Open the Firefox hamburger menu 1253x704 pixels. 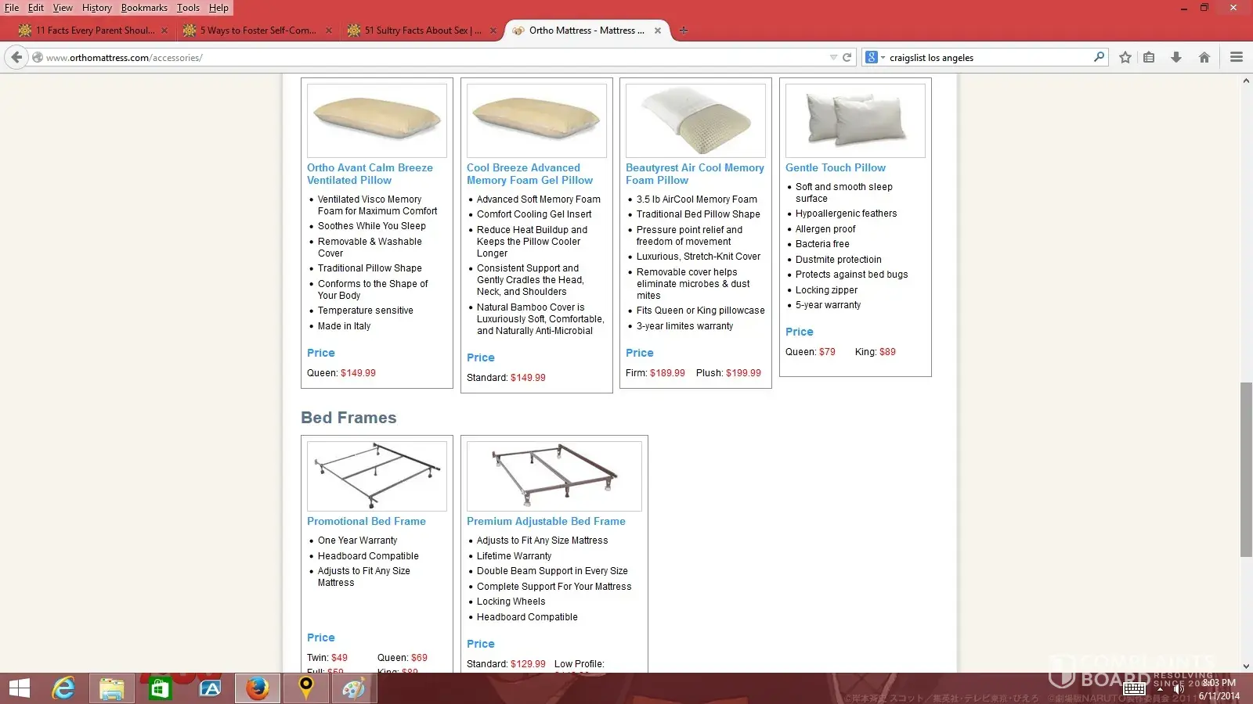(1237, 57)
